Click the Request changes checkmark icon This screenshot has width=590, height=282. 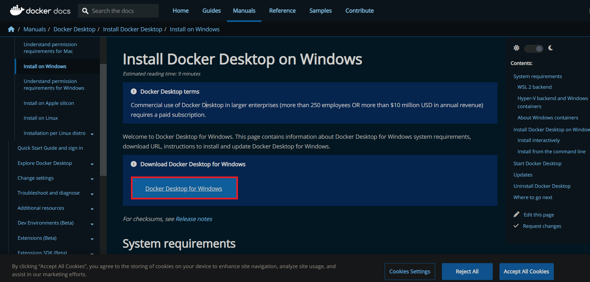(516, 226)
